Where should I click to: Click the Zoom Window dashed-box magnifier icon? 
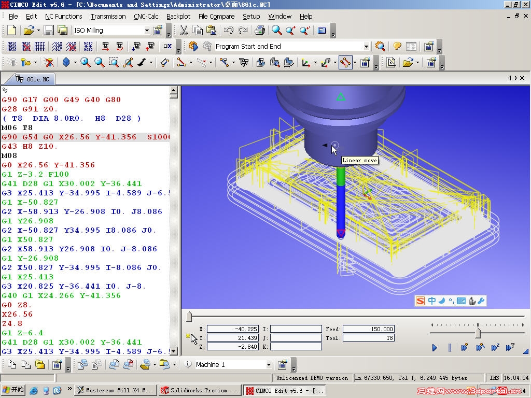tap(114, 62)
